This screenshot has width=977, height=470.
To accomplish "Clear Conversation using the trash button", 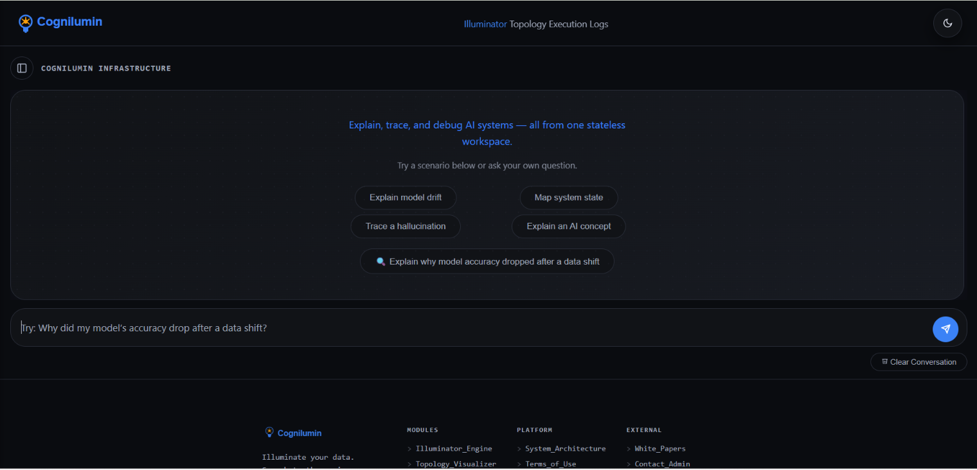I will [x=919, y=362].
